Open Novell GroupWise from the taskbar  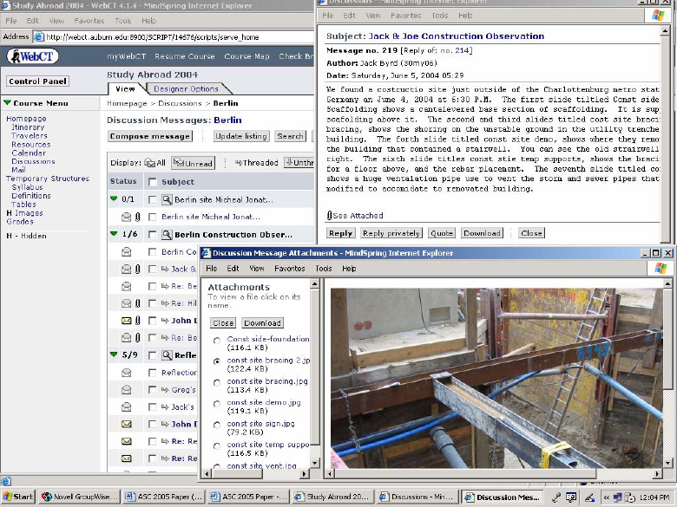click(80, 497)
